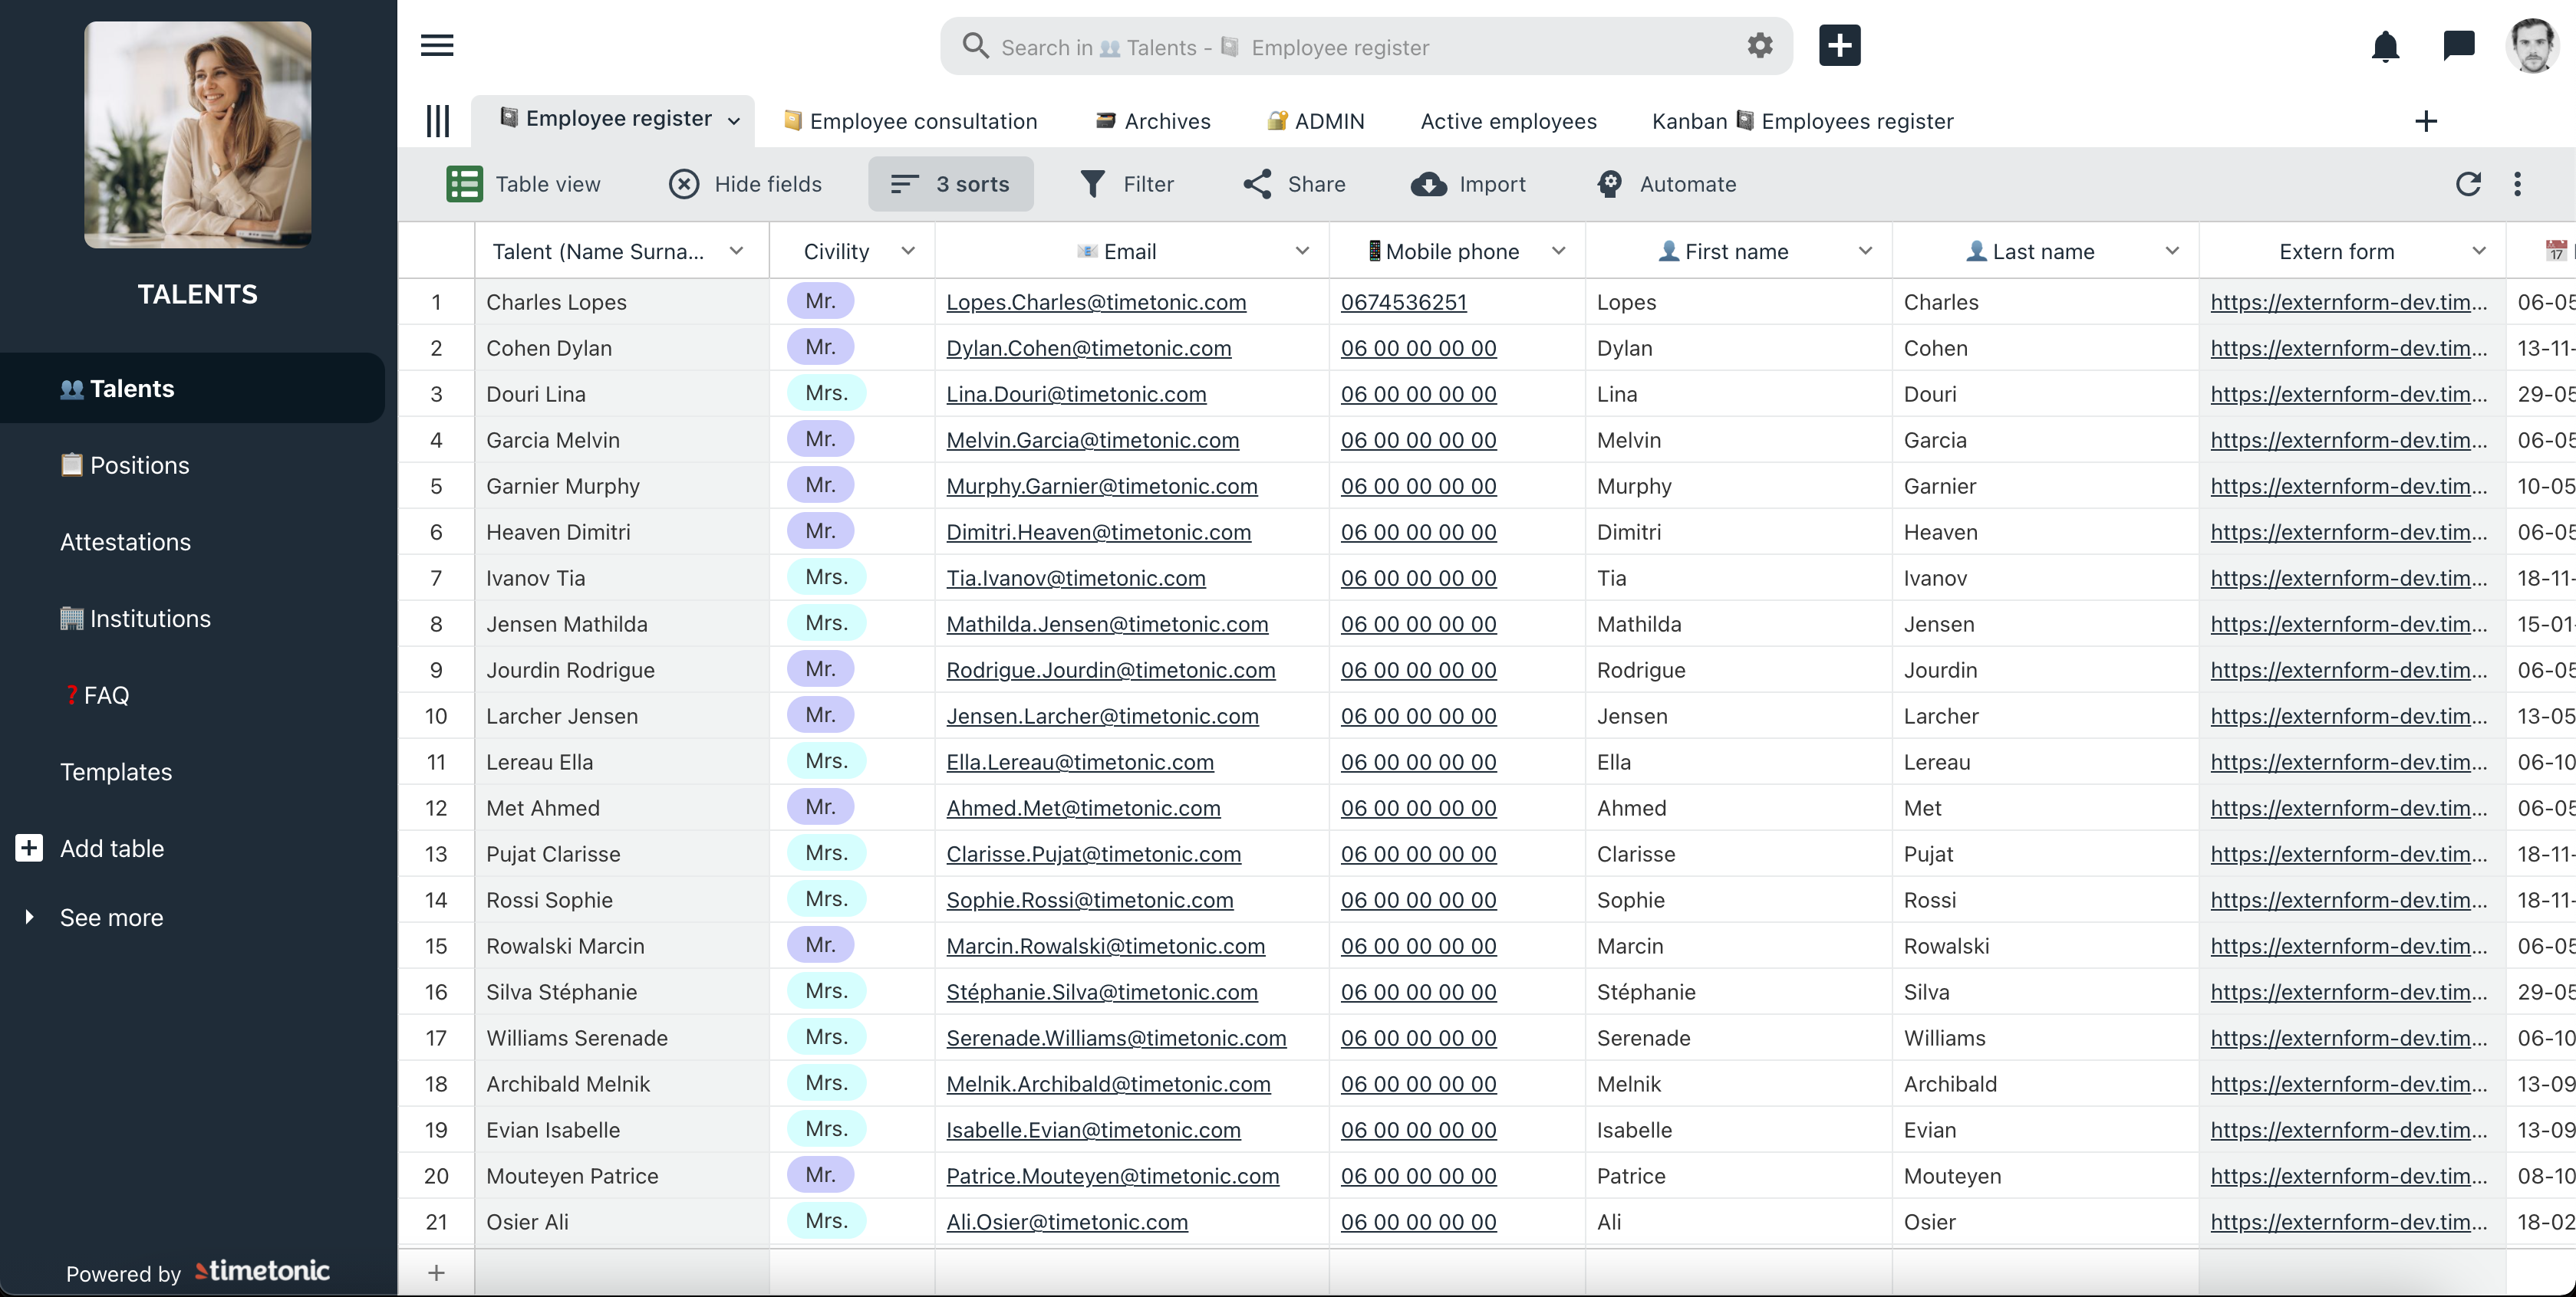Click the Mrs. badge for Douri Lina
Image resolution: width=2576 pixels, height=1297 pixels.
coord(825,392)
